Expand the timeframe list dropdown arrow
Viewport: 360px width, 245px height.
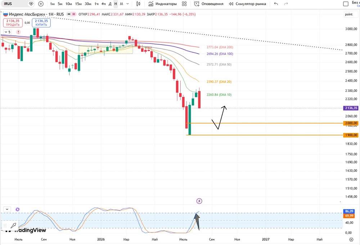[128, 4]
